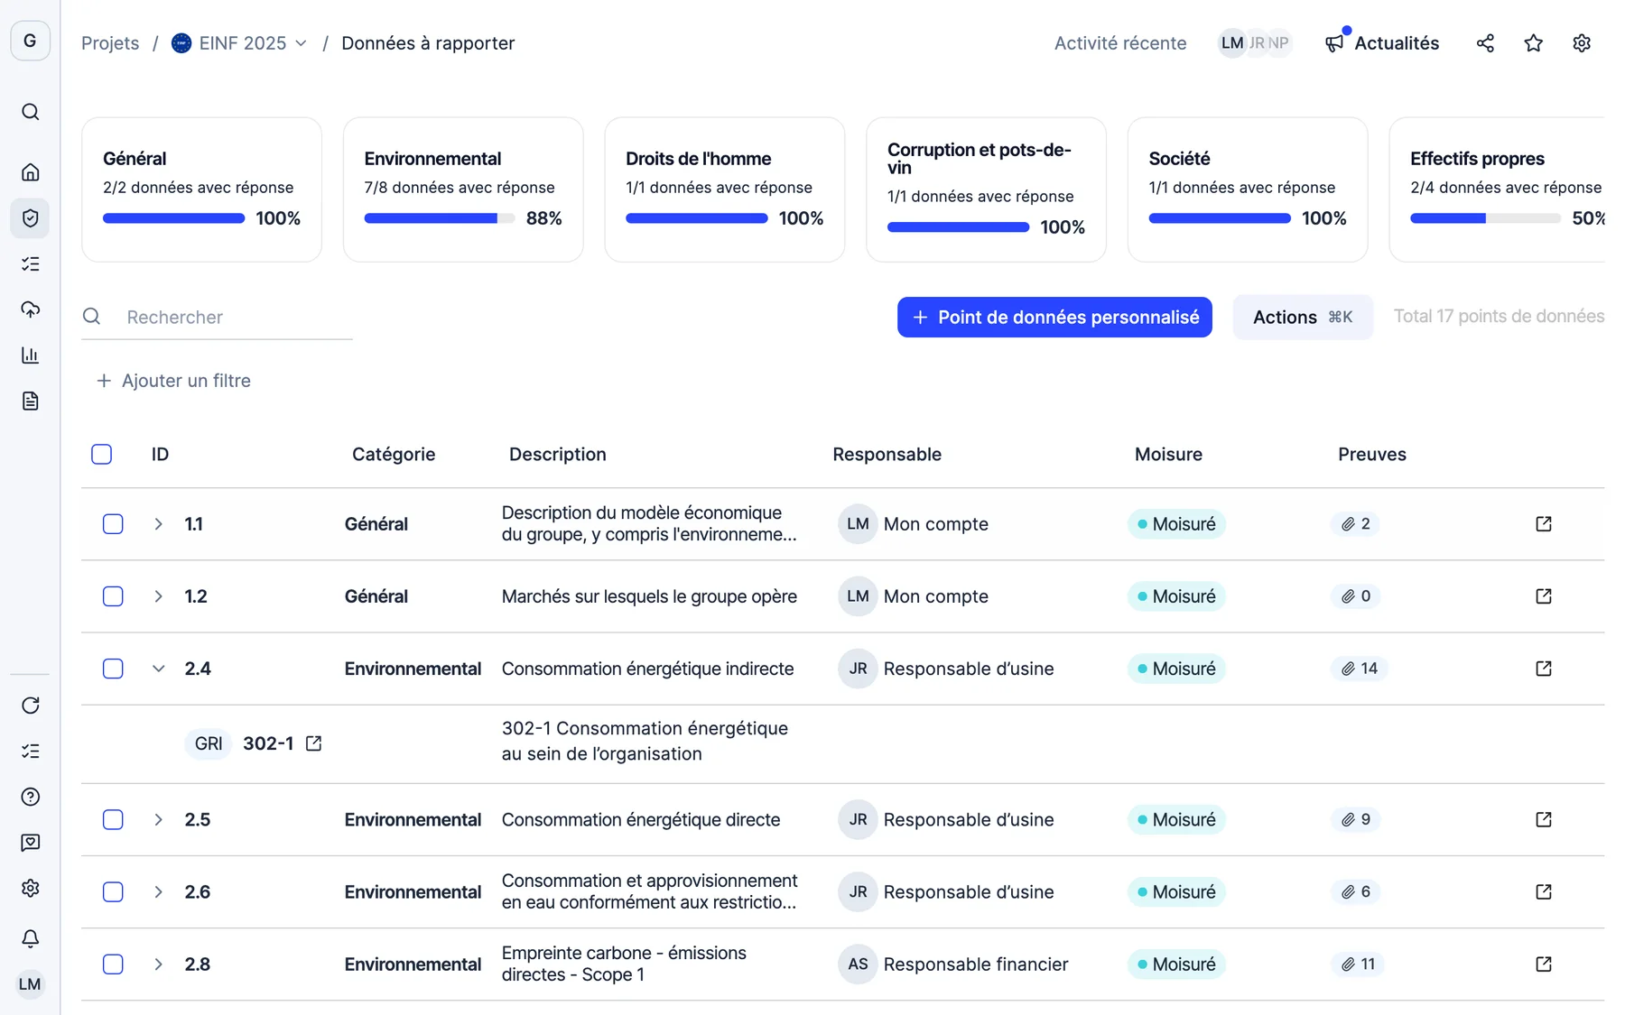Screen dimensions: 1625x1015
Task: Open the document report icon in sidebar
Action: coord(31,401)
